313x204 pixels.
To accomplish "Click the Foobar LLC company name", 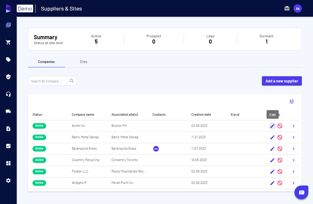I will pos(80,171).
